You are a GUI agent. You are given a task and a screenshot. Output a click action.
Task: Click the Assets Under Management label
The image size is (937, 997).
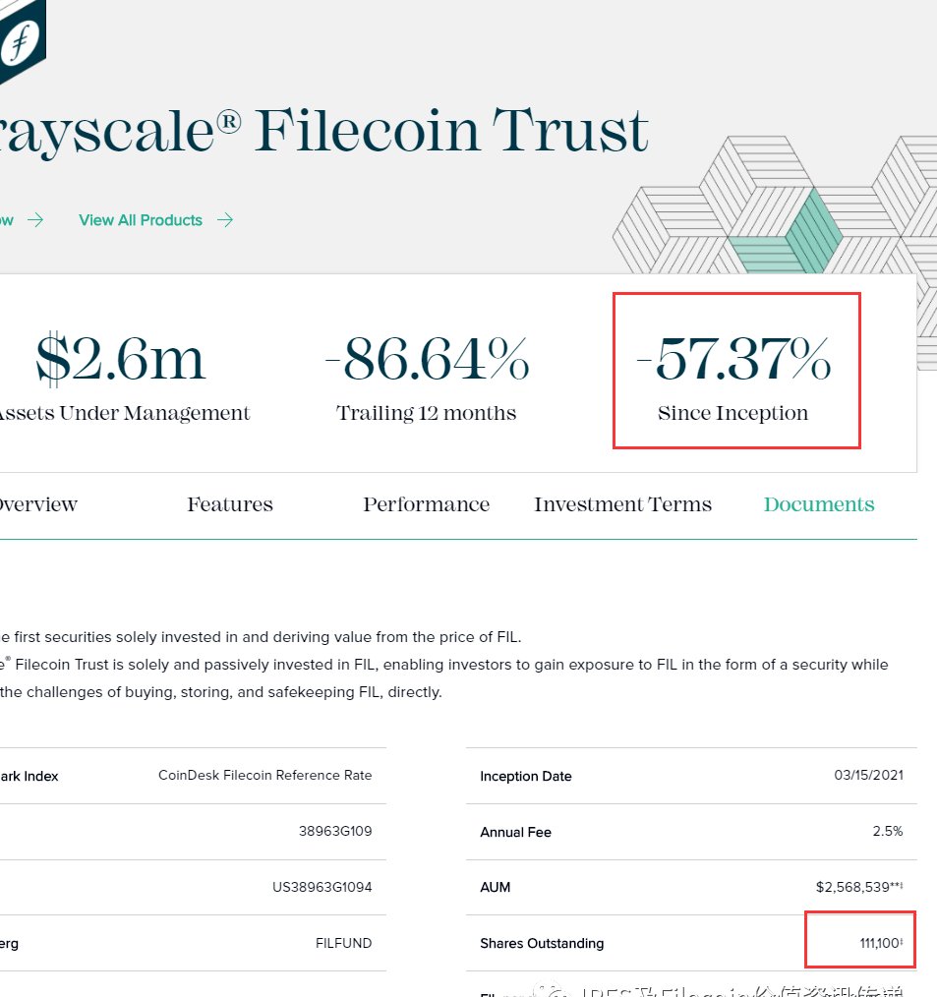pos(124,413)
